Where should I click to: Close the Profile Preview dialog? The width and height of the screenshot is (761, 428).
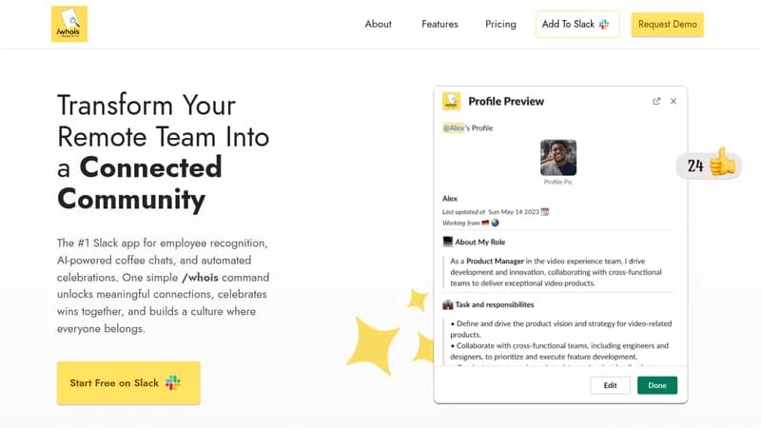(673, 101)
